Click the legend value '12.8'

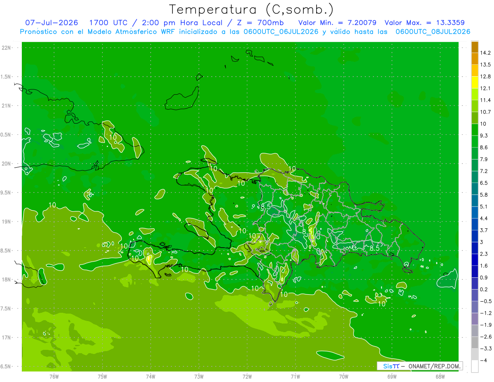(x=485, y=77)
